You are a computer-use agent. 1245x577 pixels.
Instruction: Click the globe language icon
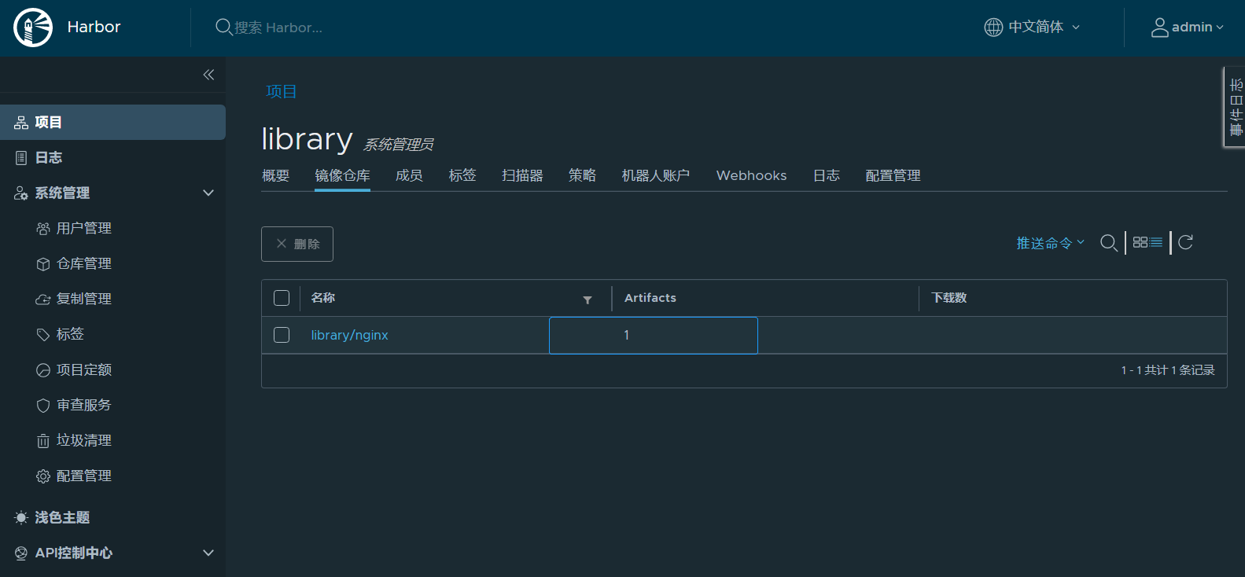point(993,28)
